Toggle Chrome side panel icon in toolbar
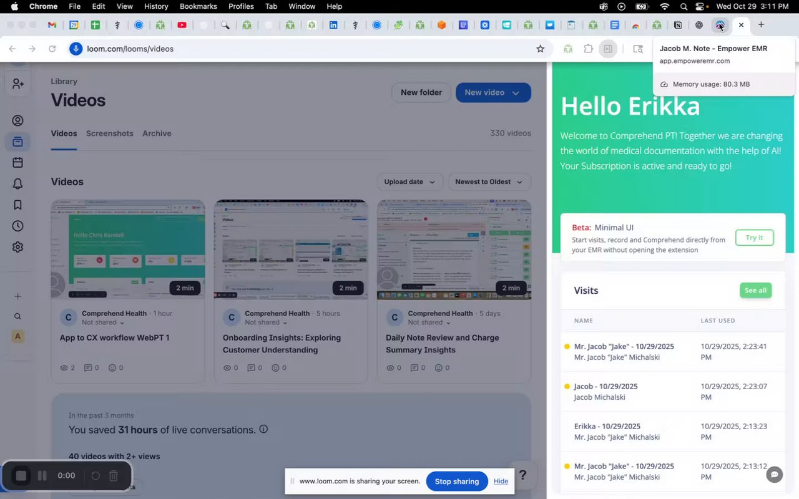The height and width of the screenshot is (499, 799). click(x=608, y=49)
